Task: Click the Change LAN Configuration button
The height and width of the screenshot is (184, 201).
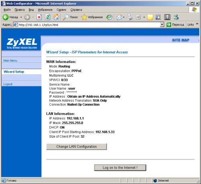Action: 76,146
